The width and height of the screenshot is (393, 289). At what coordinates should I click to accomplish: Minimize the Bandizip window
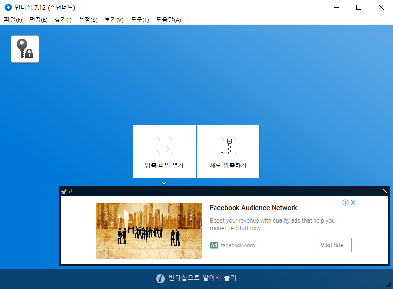click(x=337, y=7)
